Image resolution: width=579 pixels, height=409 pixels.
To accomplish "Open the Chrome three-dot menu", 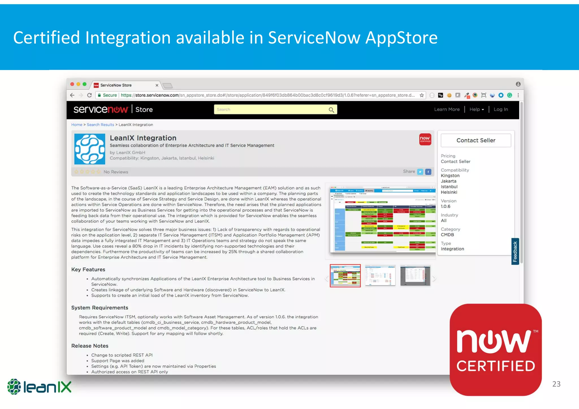I will pyautogui.click(x=518, y=95).
